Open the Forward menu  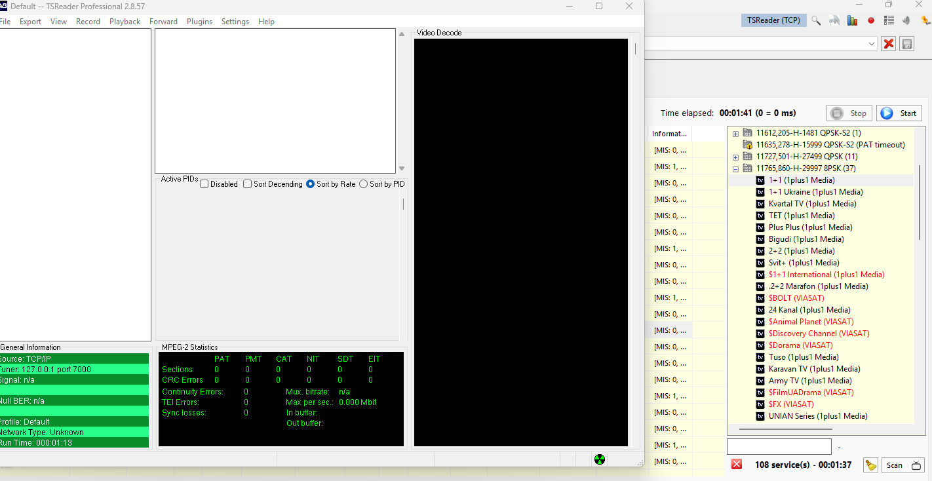(163, 22)
